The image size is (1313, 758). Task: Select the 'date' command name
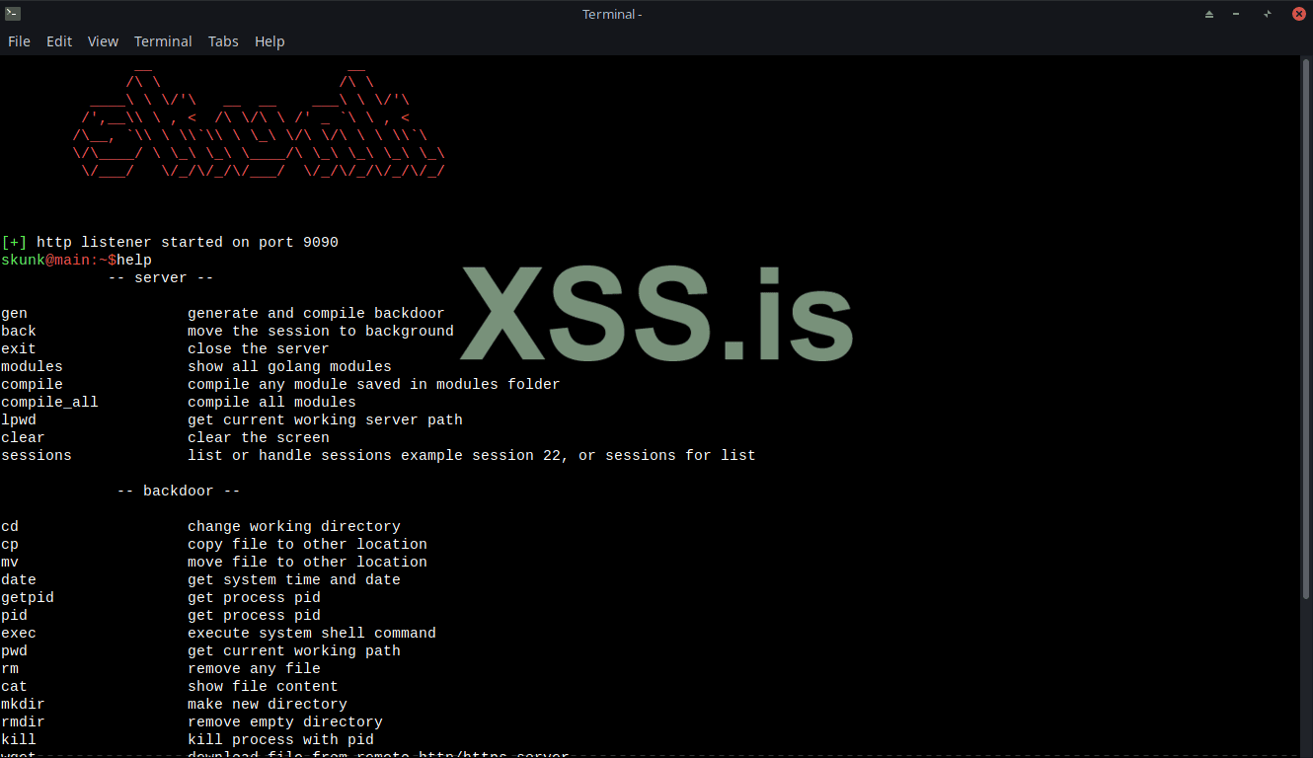[19, 580]
